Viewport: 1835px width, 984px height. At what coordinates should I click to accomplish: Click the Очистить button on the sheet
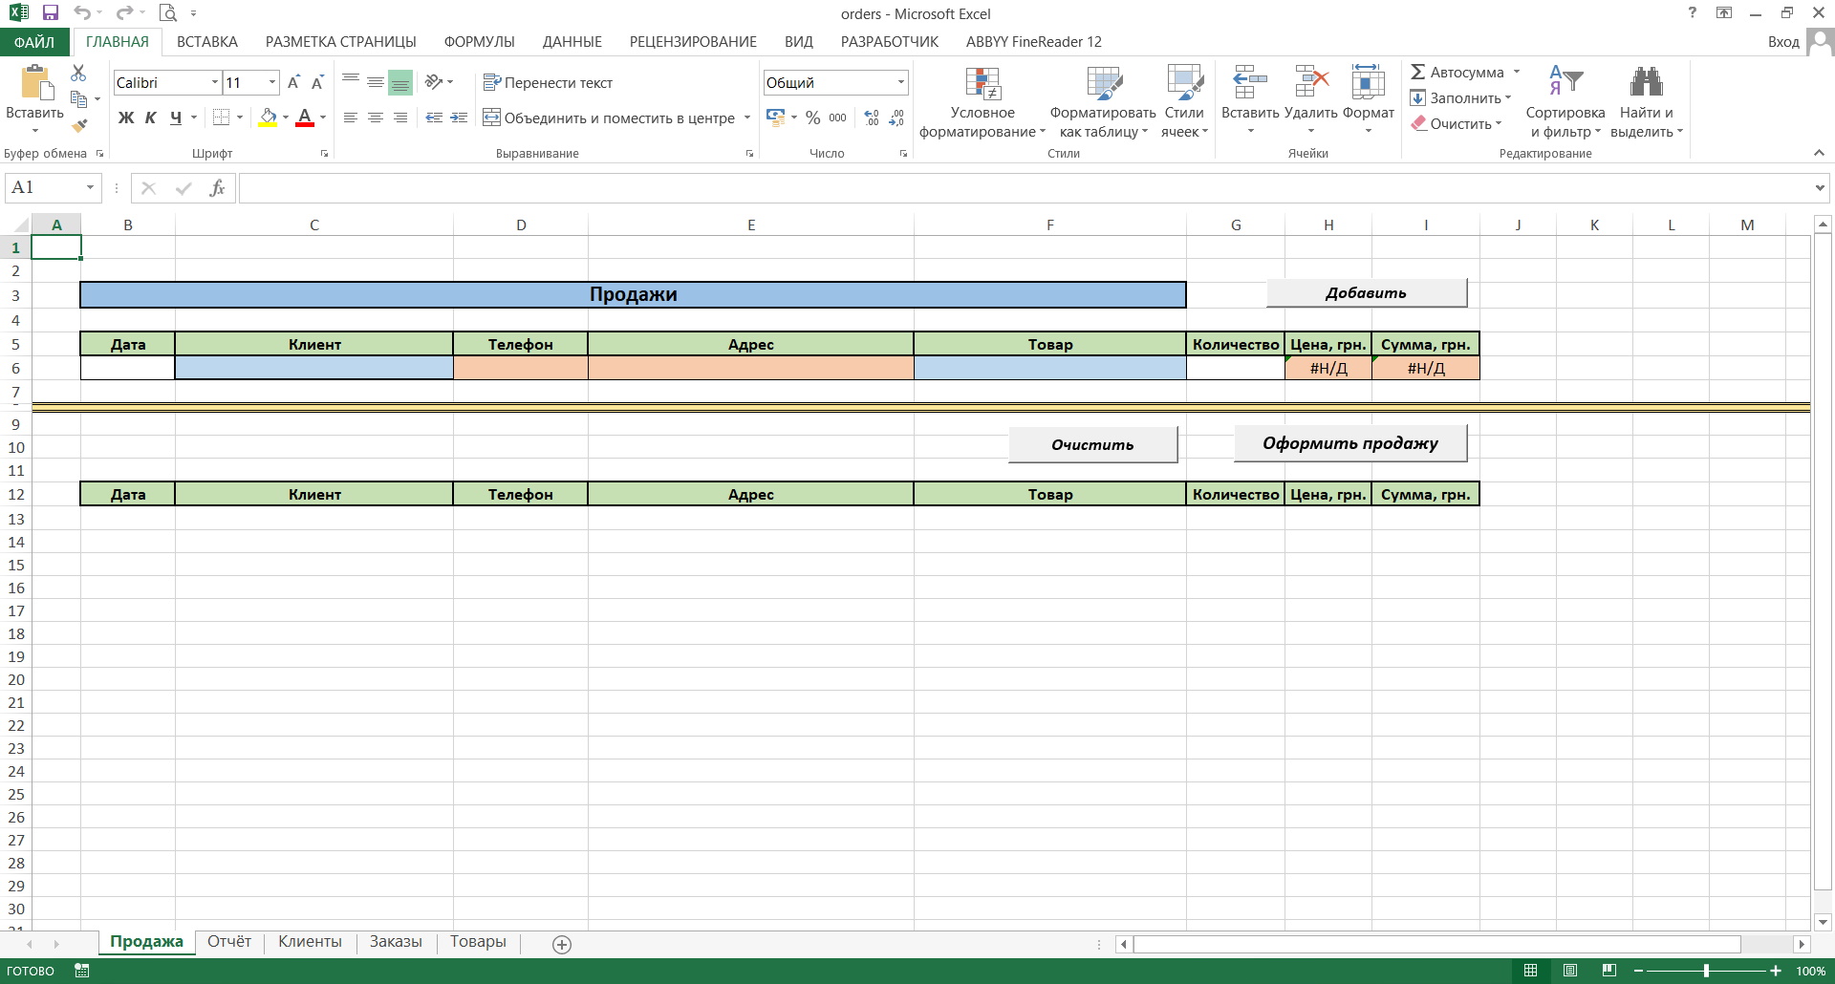tap(1092, 444)
